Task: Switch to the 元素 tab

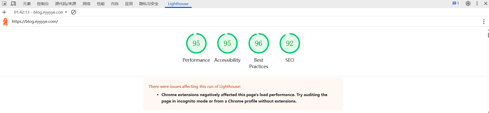Action: pos(27,4)
